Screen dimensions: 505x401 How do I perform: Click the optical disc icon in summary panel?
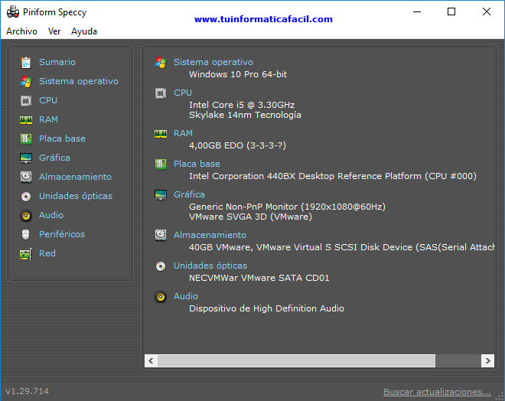(x=161, y=266)
